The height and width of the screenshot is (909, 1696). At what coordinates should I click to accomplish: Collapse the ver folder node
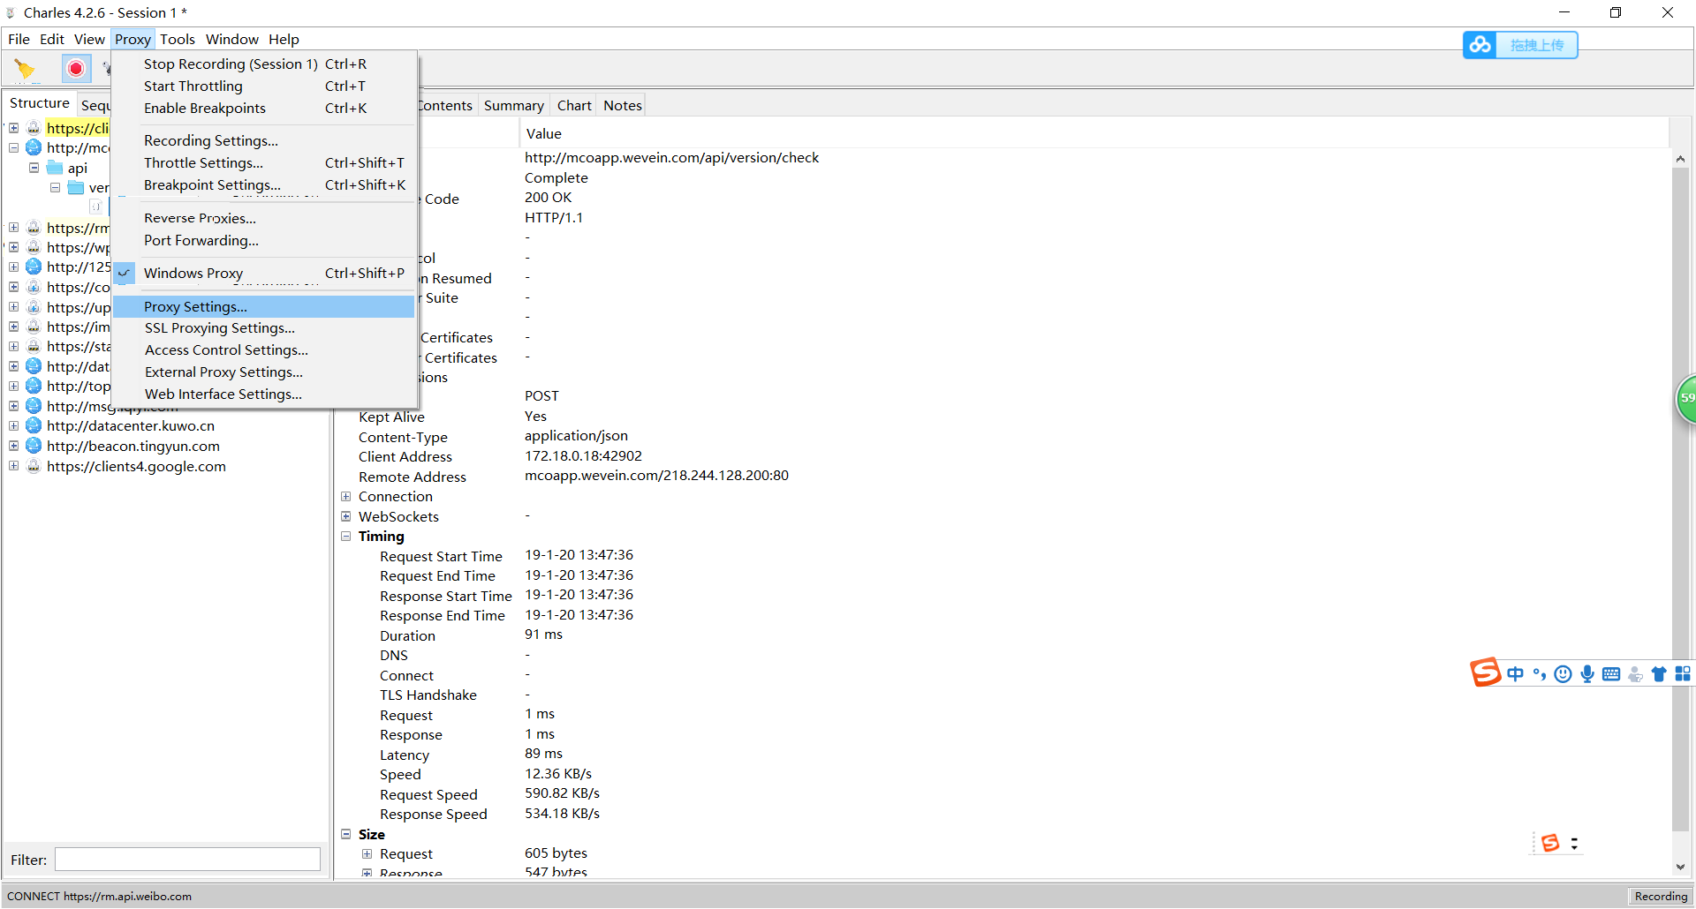[x=56, y=187]
